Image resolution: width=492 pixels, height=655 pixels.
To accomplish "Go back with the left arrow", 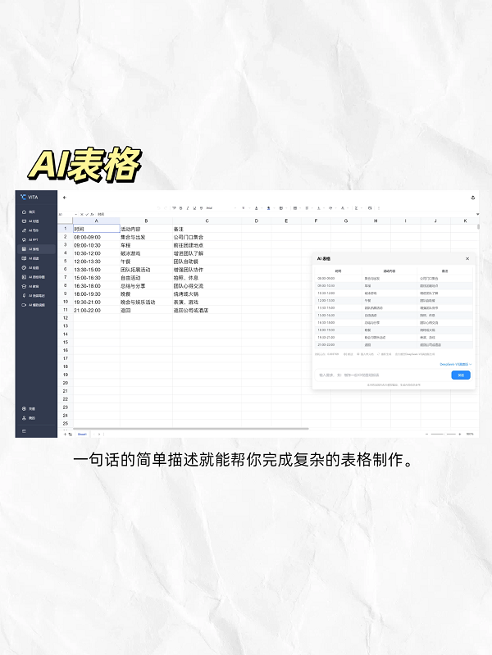I will click(65, 198).
